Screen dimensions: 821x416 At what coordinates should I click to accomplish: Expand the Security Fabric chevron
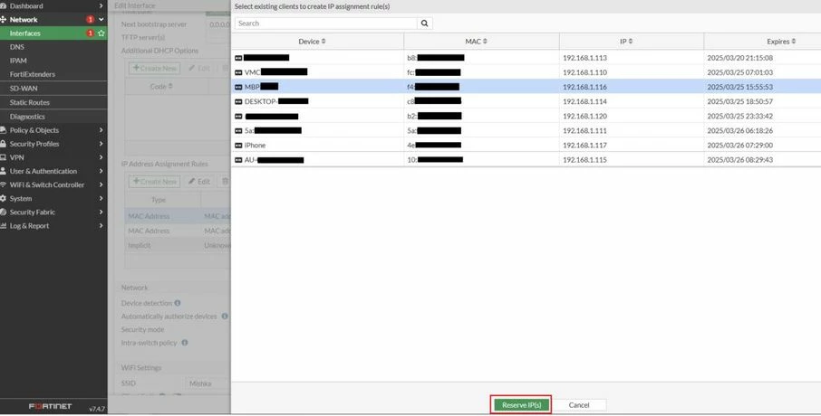click(101, 213)
